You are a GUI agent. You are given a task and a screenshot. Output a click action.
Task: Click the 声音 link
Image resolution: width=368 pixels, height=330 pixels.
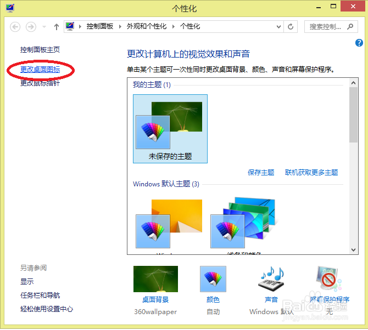tap(271, 299)
